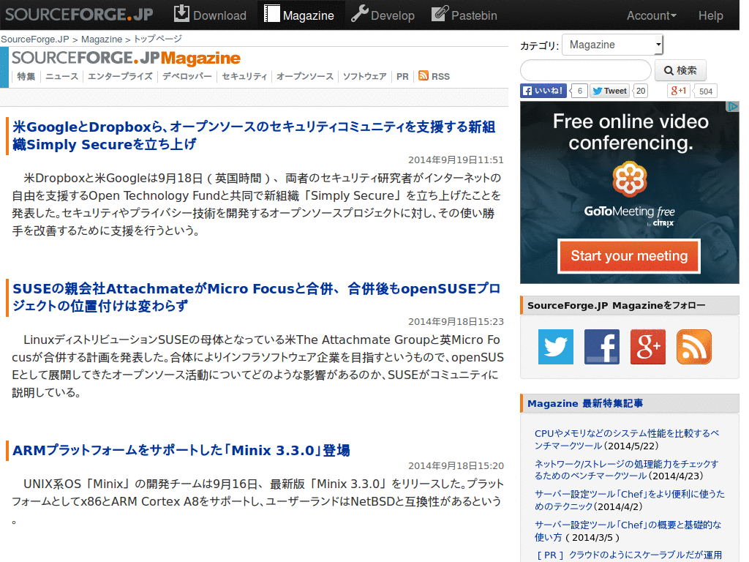This screenshot has width=749, height=562.
Task: Click SourceForge.JP breadcrumb link
Action: (35, 40)
